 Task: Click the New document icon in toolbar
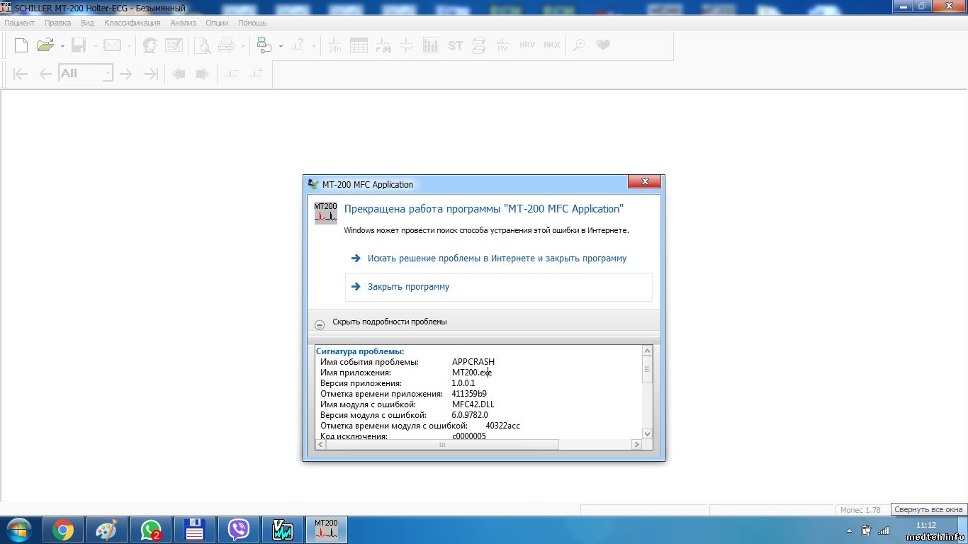coord(21,45)
